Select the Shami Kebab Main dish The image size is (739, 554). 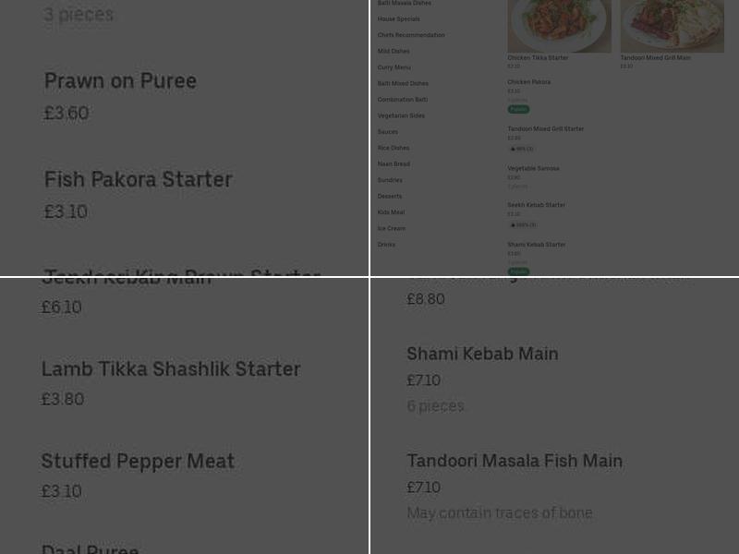pos(482,354)
